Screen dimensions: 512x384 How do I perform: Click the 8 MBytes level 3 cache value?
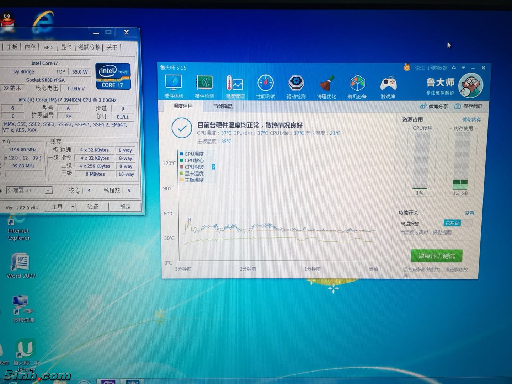point(95,174)
